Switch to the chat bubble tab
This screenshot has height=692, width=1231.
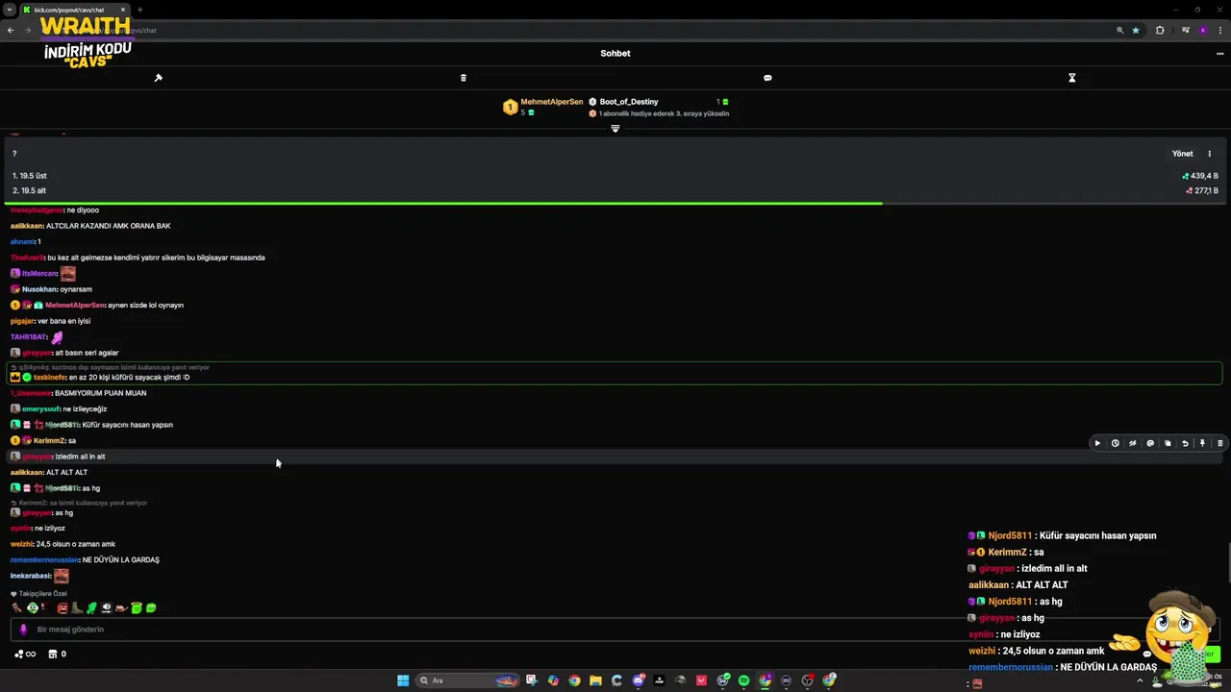pos(767,78)
